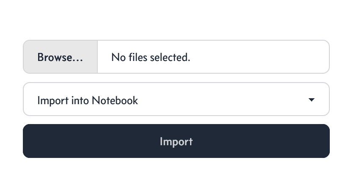The width and height of the screenshot is (359, 188).
Task: Click the No files selected text area
Action: click(x=213, y=57)
